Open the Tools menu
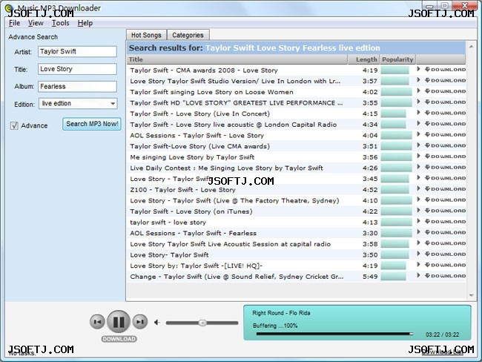482x362 pixels. (x=60, y=23)
